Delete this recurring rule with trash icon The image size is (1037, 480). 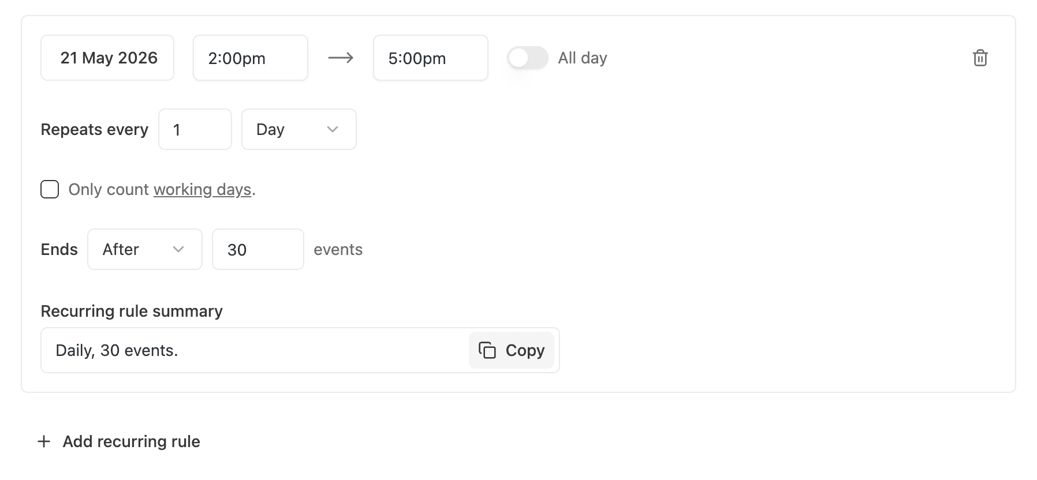click(x=980, y=58)
